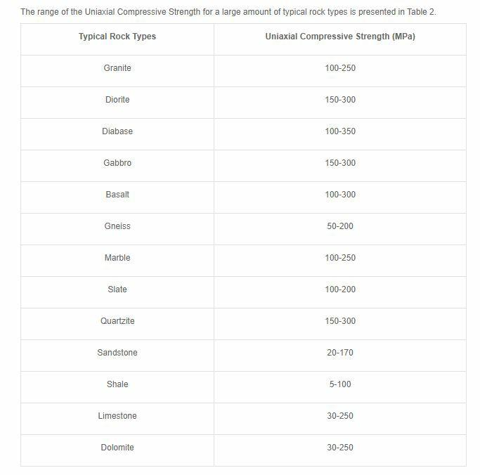Select the 50-200 value in Gneiss row
The image size is (480, 475).
[340, 226]
